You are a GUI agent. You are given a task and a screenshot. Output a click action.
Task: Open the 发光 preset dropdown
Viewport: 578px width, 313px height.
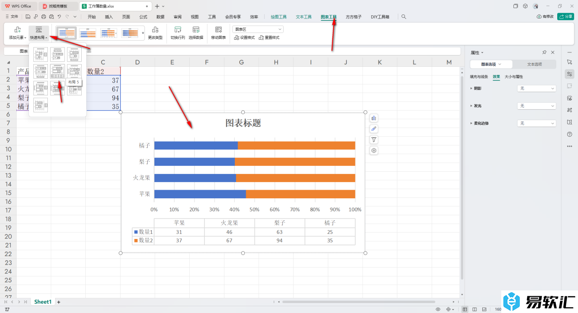[536, 106]
